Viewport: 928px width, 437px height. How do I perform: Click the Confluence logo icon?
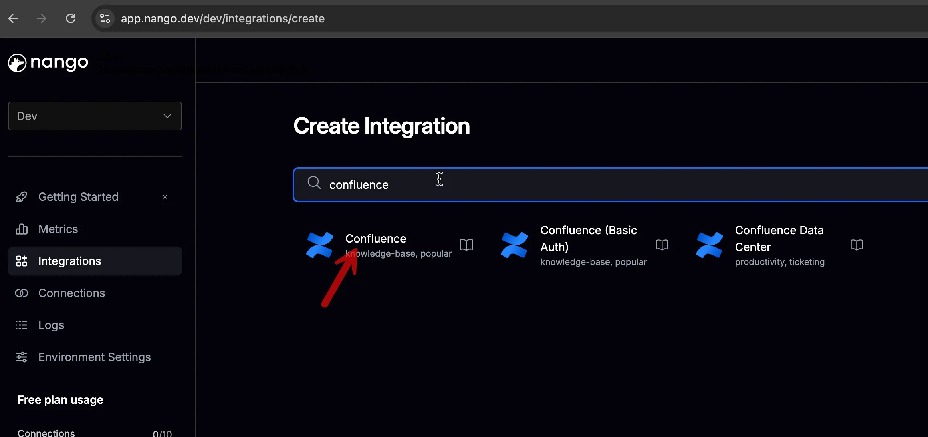pyautogui.click(x=320, y=245)
